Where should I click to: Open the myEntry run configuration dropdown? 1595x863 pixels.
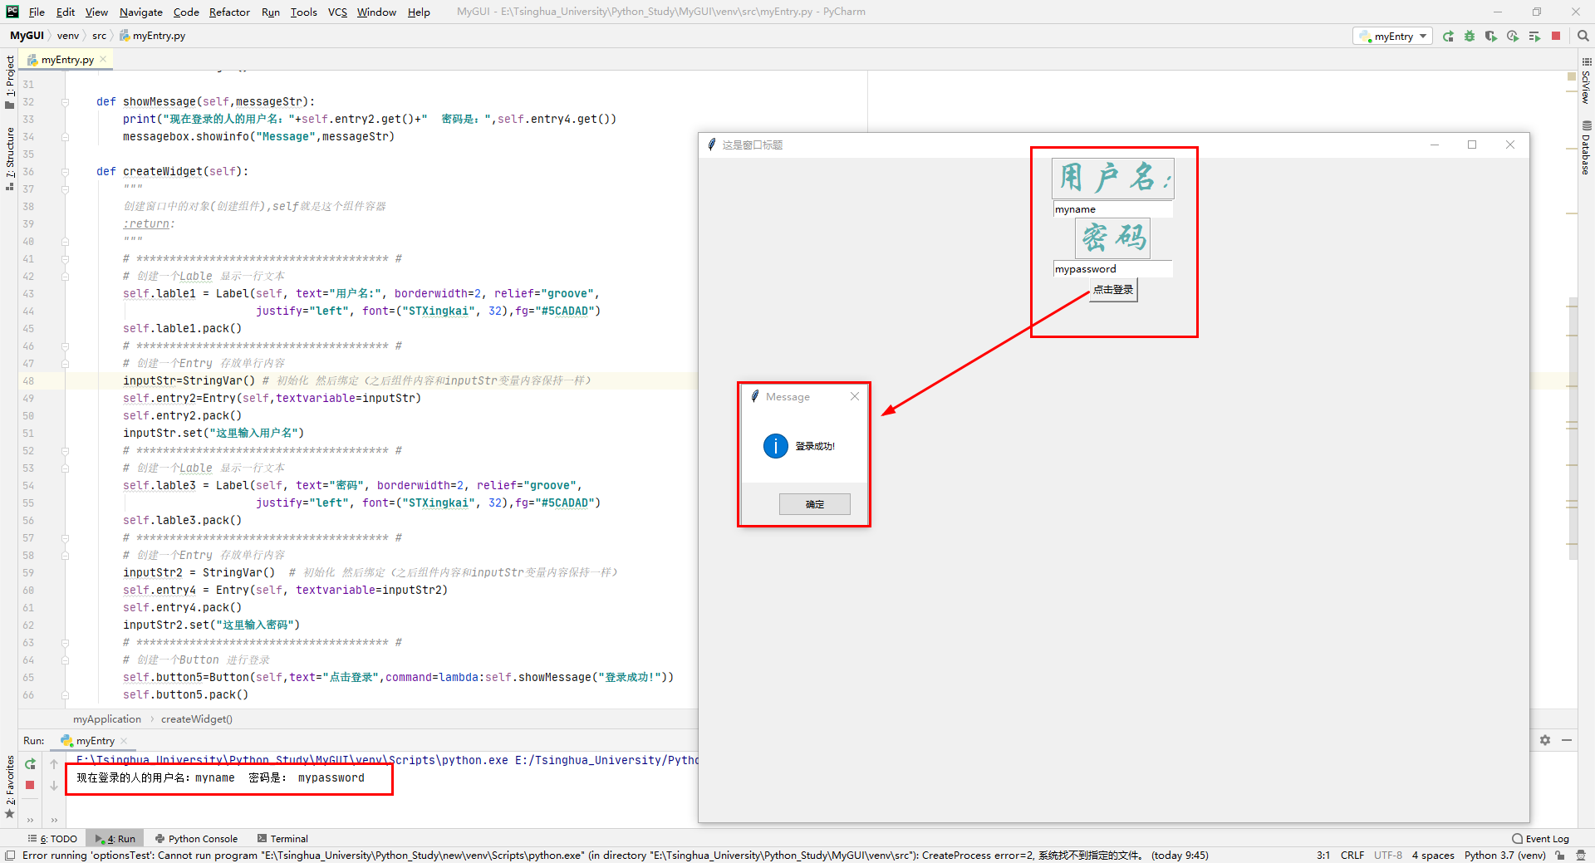(x=1392, y=36)
